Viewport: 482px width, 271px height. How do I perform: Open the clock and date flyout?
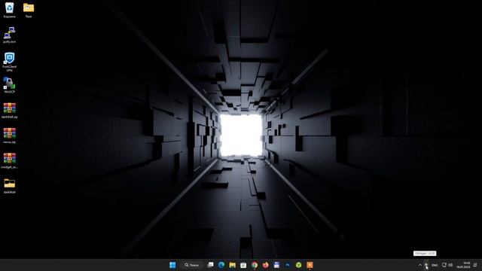[x=464, y=265]
